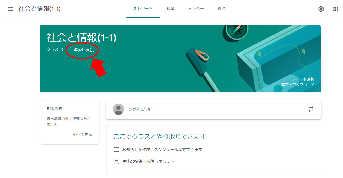Open the hamburger main menu
This screenshot has height=178, width=343.
coord(10,9)
